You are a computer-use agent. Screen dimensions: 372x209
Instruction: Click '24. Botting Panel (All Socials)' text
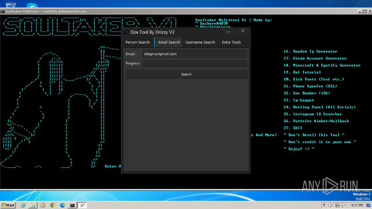point(320,107)
